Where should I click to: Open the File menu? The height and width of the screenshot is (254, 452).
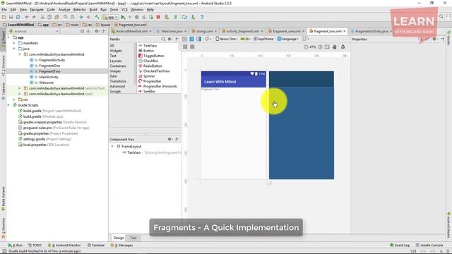tap(4, 9)
